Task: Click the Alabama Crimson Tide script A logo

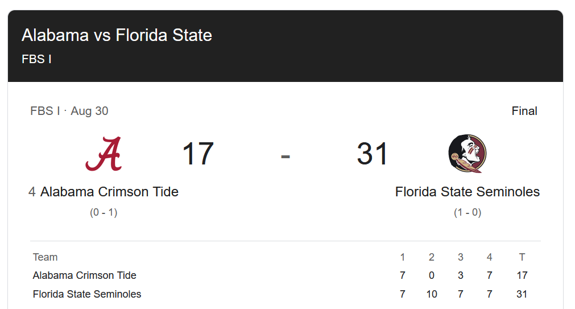Action: (104, 154)
